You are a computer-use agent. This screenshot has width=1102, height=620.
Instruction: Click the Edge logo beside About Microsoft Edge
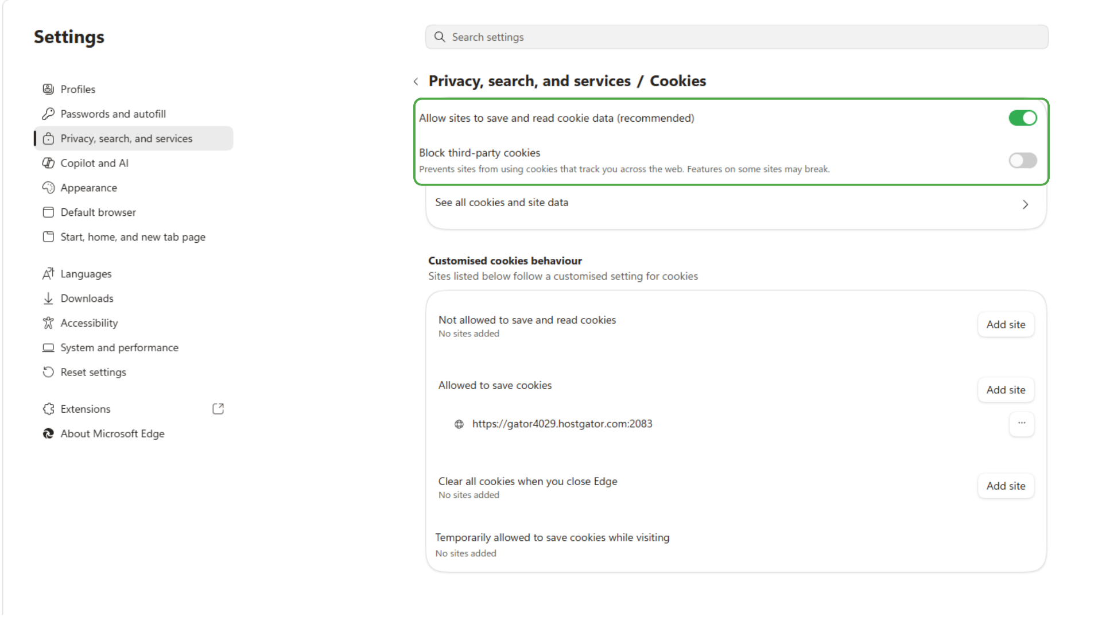pos(48,433)
